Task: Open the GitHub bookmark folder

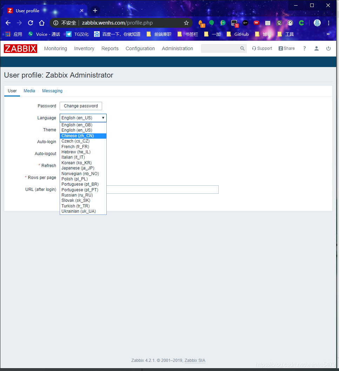Action: tap(238, 34)
